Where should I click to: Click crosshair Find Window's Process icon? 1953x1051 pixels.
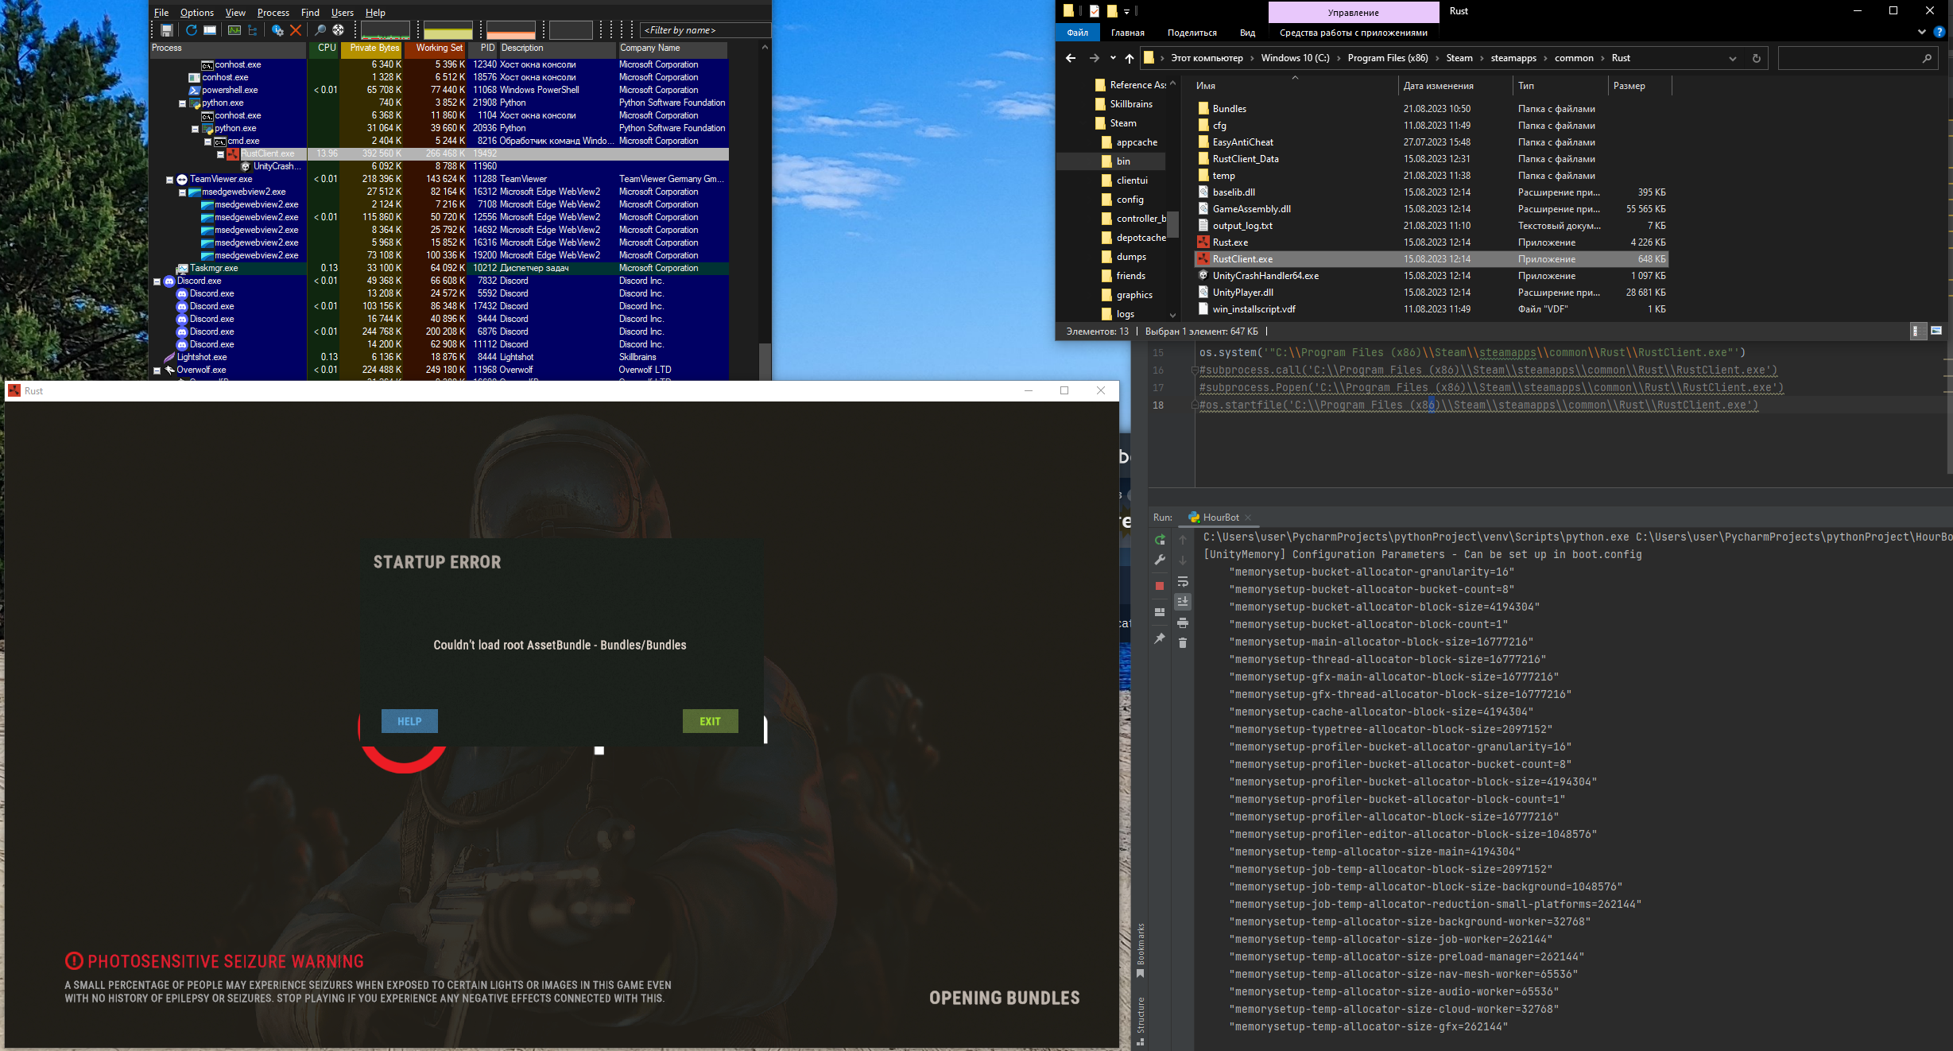[338, 30]
